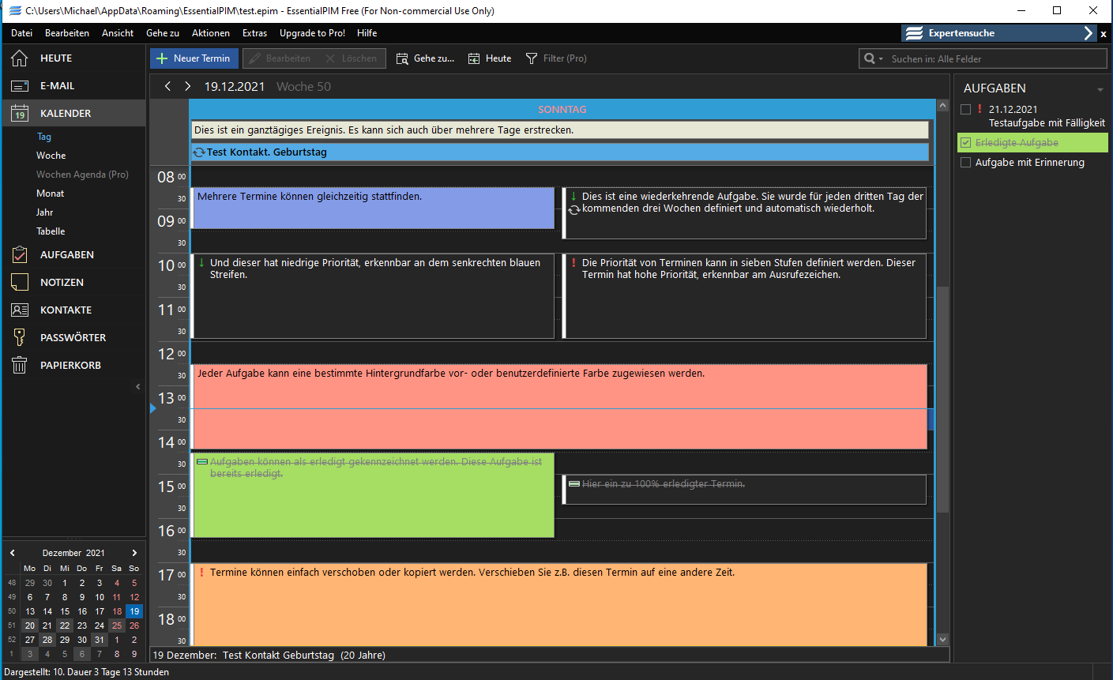Open the Papierkorb trash icon
1113x680 pixels.
pos(20,366)
